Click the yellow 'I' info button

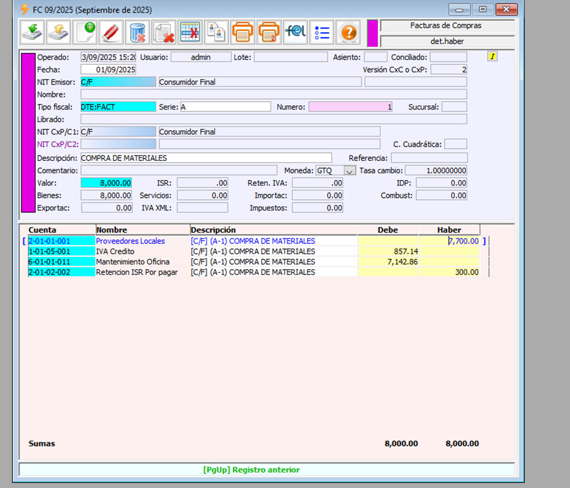(x=492, y=57)
